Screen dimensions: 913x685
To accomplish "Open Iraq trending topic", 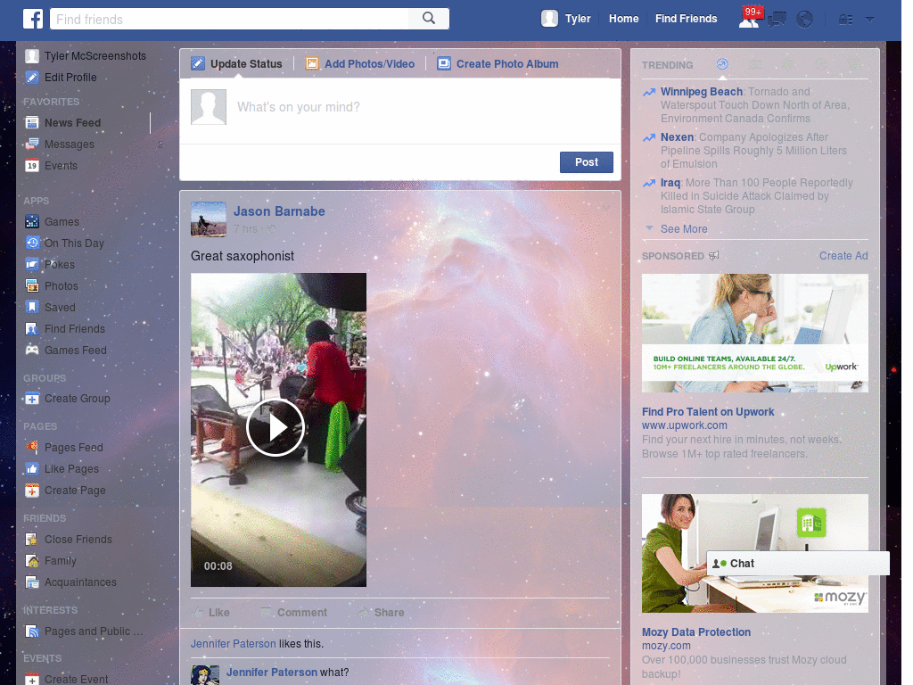I will (670, 182).
